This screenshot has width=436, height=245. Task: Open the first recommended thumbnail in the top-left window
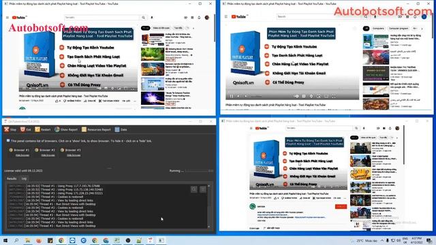tap(153, 39)
